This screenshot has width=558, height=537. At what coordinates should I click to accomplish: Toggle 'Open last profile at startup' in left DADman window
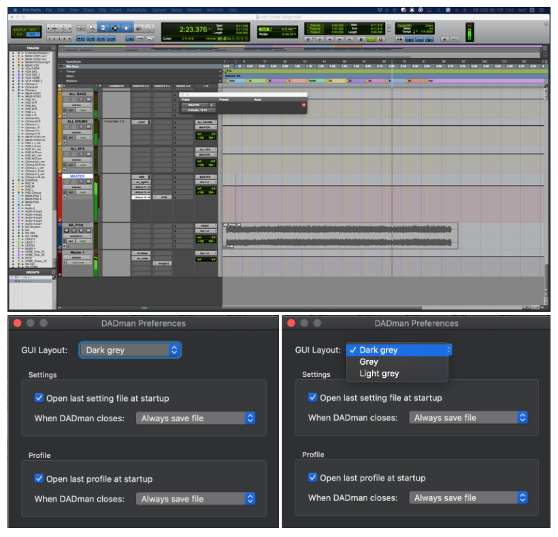(39, 478)
